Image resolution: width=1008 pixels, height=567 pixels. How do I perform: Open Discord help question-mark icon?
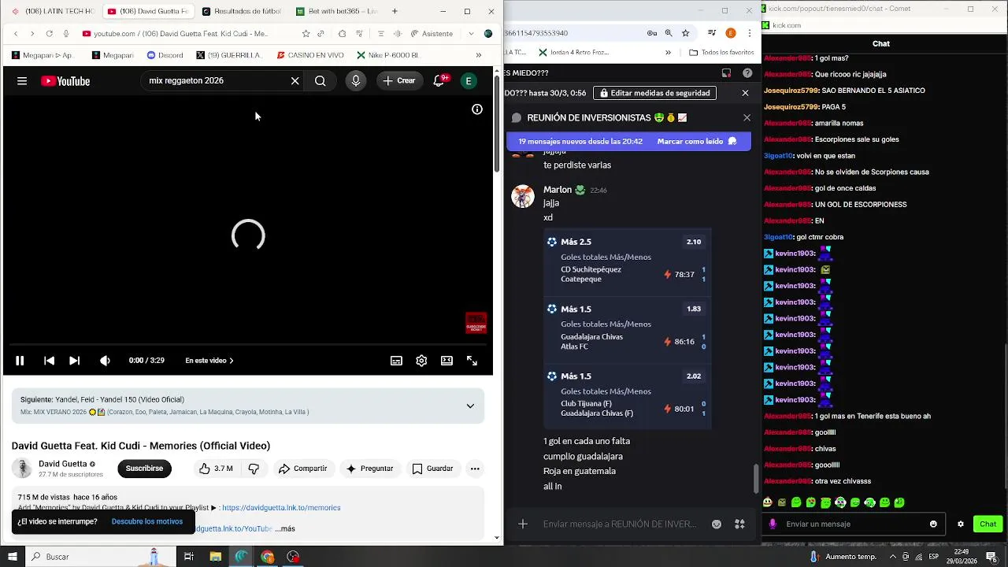(747, 73)
